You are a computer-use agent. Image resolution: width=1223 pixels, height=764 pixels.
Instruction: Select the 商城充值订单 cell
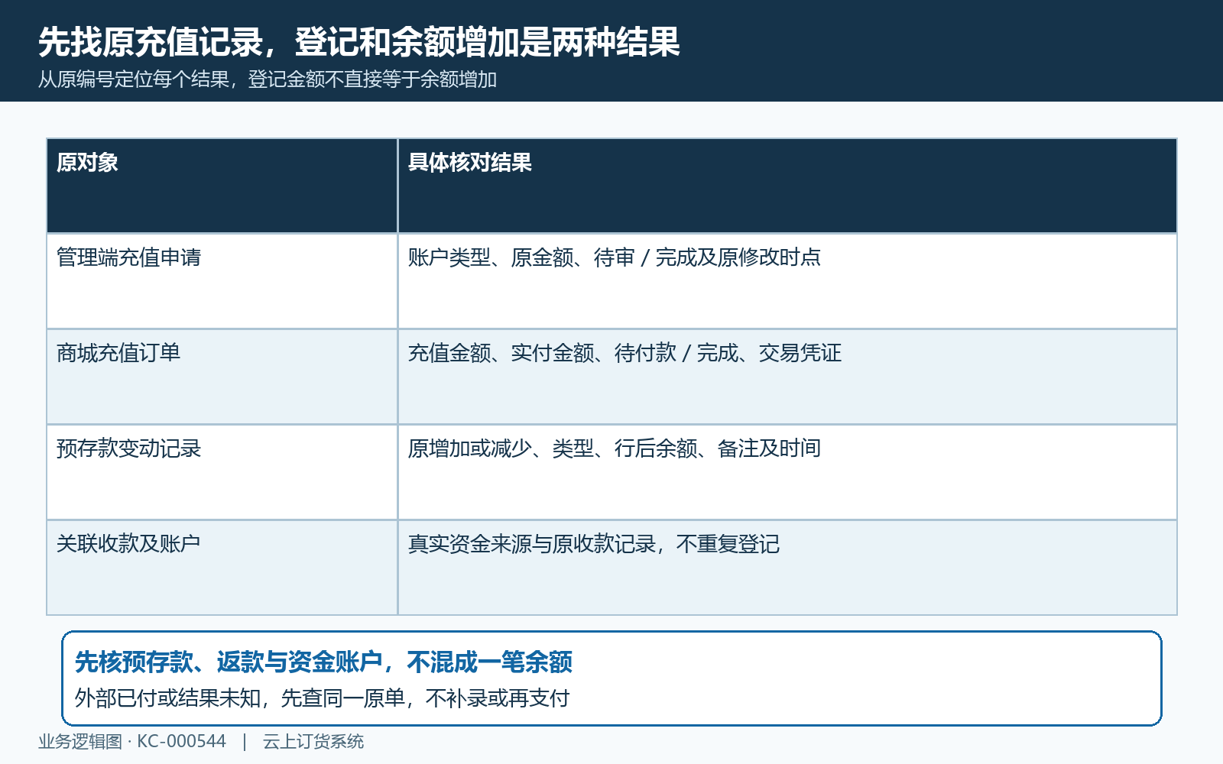click(x=222, y=377)
